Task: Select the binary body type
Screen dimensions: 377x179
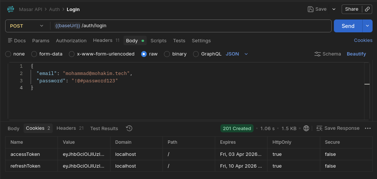Action: tap(167, 54)
